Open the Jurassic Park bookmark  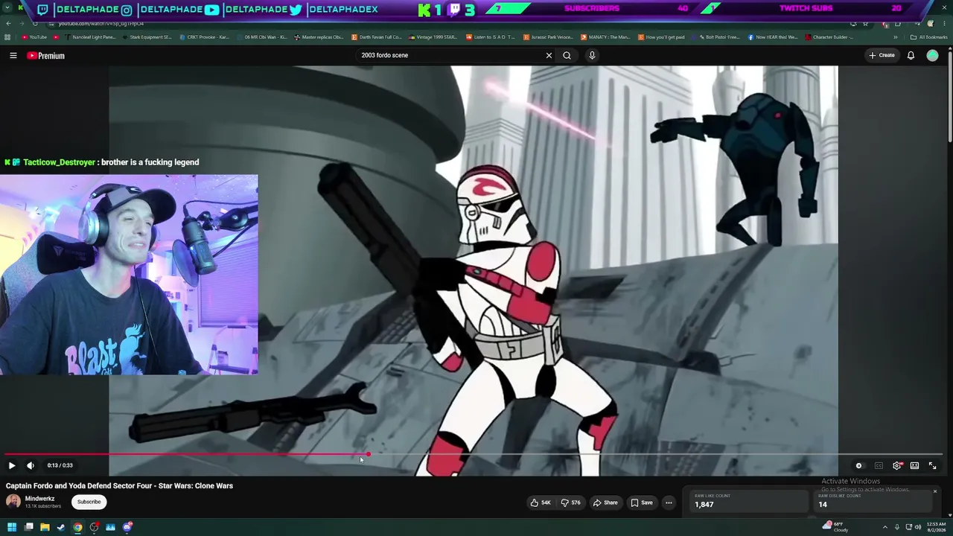coord(548,37)
